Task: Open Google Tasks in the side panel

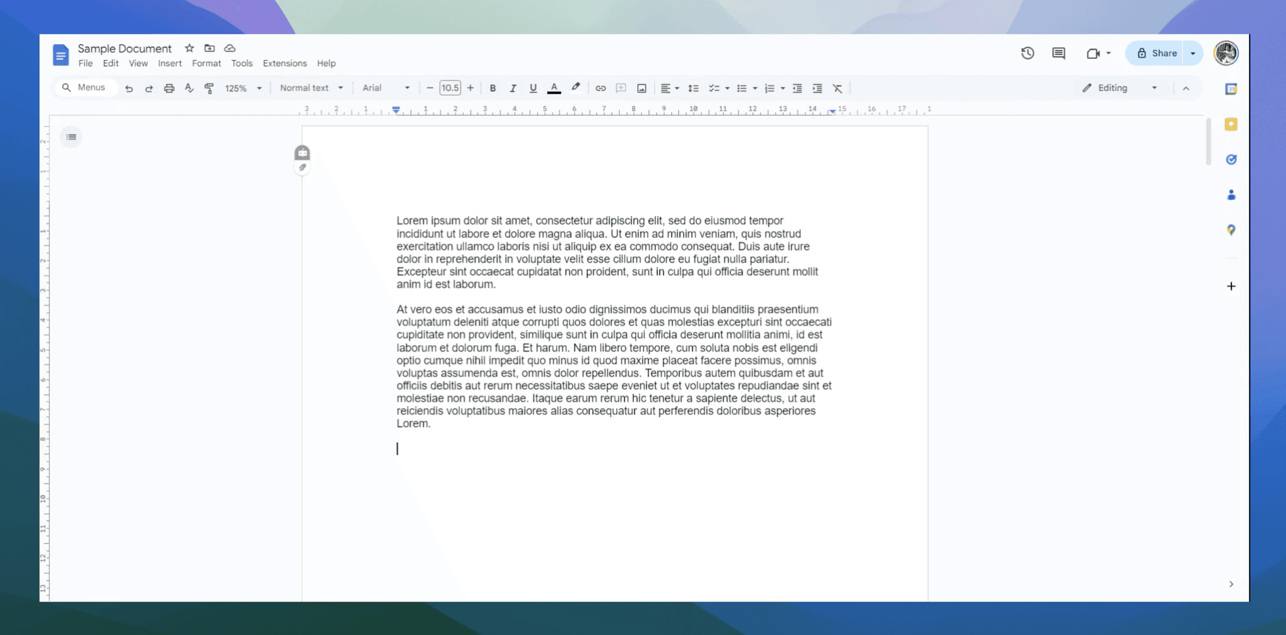Action: coord(1231,159)
